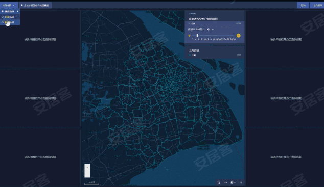324x187 pixels.
Task: Select the third highlighted entry in the dropdown menu
Action: (x=10, y=22)
